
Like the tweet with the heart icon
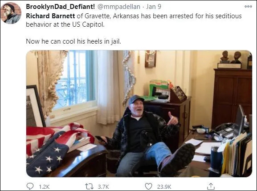(148, 187)
